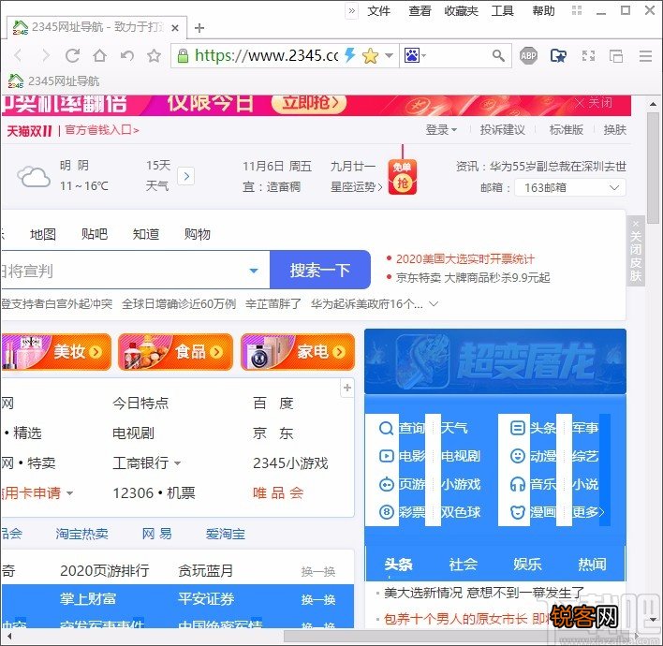Viewport: 663px width, 646px height.
Task: Click the yellow bookmark star in address bar
Action: (x=370, y=55)
